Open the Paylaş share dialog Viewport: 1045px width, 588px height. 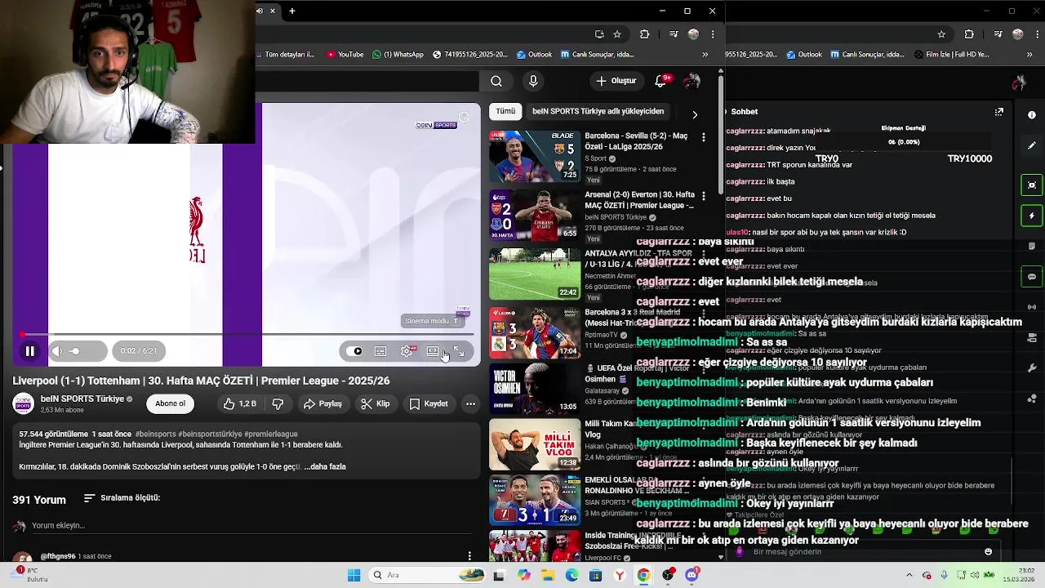(322, 403)
